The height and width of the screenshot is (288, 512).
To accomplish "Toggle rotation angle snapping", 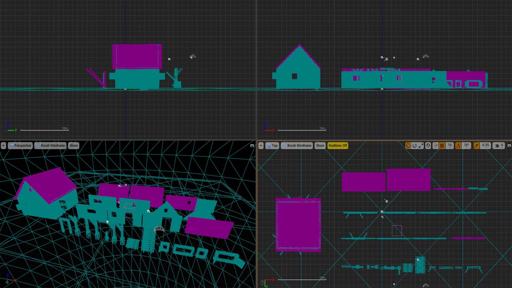I will pos(458,146).
